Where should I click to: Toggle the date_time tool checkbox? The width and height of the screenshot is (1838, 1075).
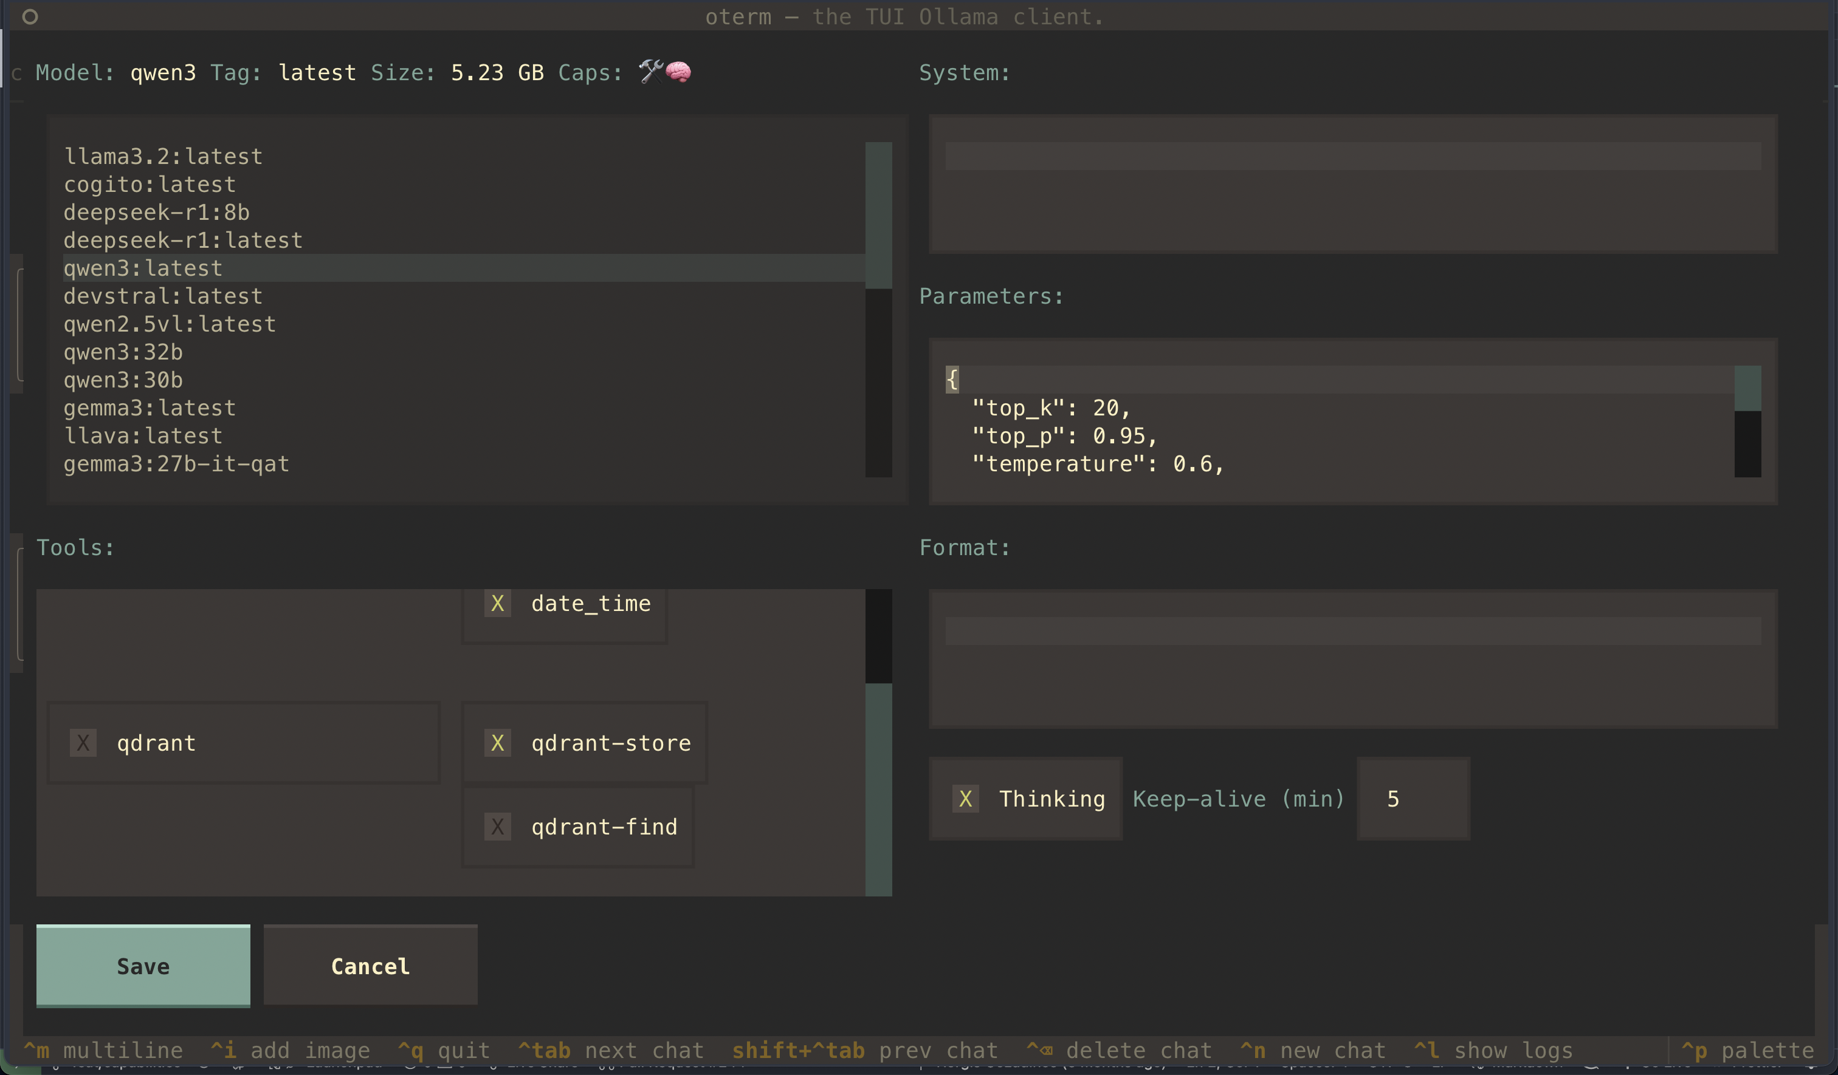(x=498, y=602)
